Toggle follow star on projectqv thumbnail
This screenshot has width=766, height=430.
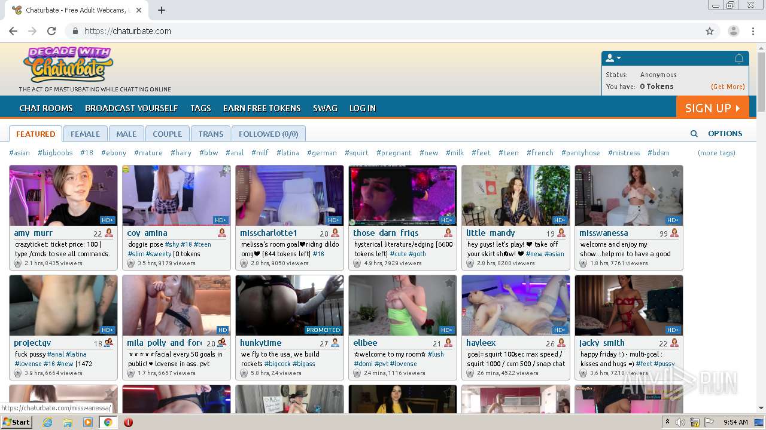[110, 282]
